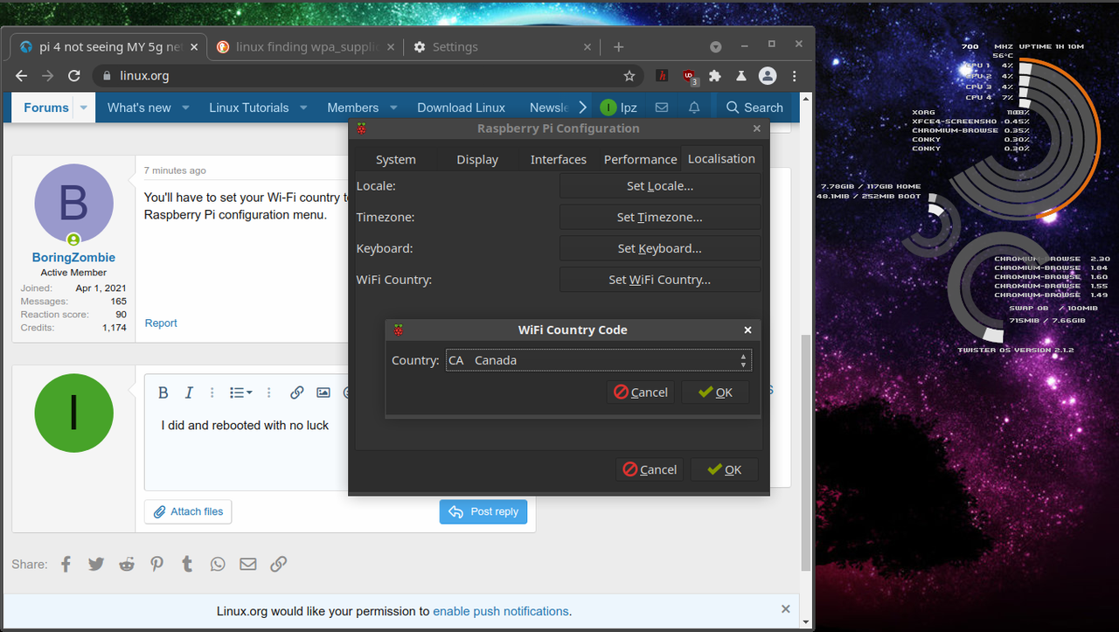Expand the Forums nav dropdown arrow
This screenshot has height=632, width=1119.
(x=84, y=108)
